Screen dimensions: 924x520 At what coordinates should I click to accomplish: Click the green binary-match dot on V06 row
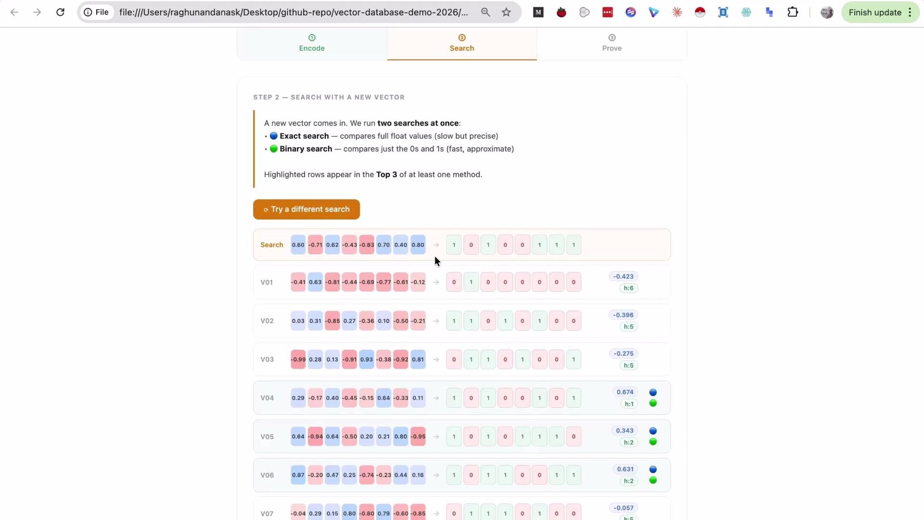tap(653, 481)
